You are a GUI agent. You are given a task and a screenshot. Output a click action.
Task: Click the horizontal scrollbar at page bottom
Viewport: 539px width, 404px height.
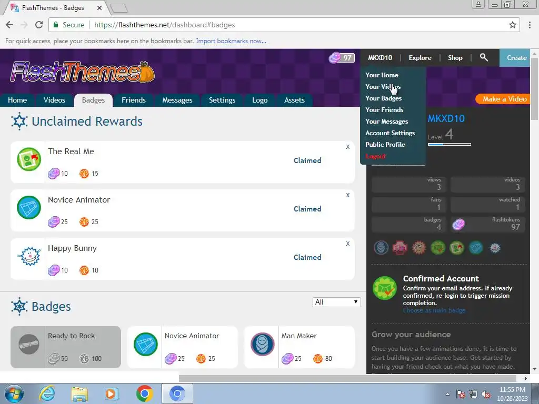point(347,378)
